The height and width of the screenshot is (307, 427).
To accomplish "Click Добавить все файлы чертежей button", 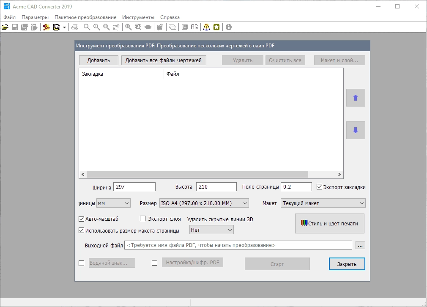I will coord(163,60).
